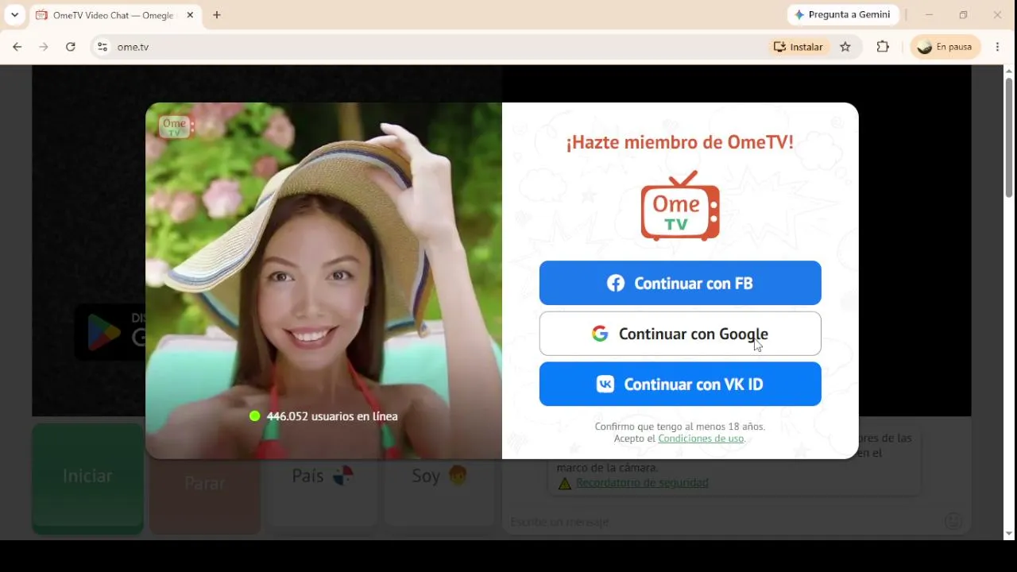
Task: Click the scrollbar up arrow
Action: (1009, 71)
